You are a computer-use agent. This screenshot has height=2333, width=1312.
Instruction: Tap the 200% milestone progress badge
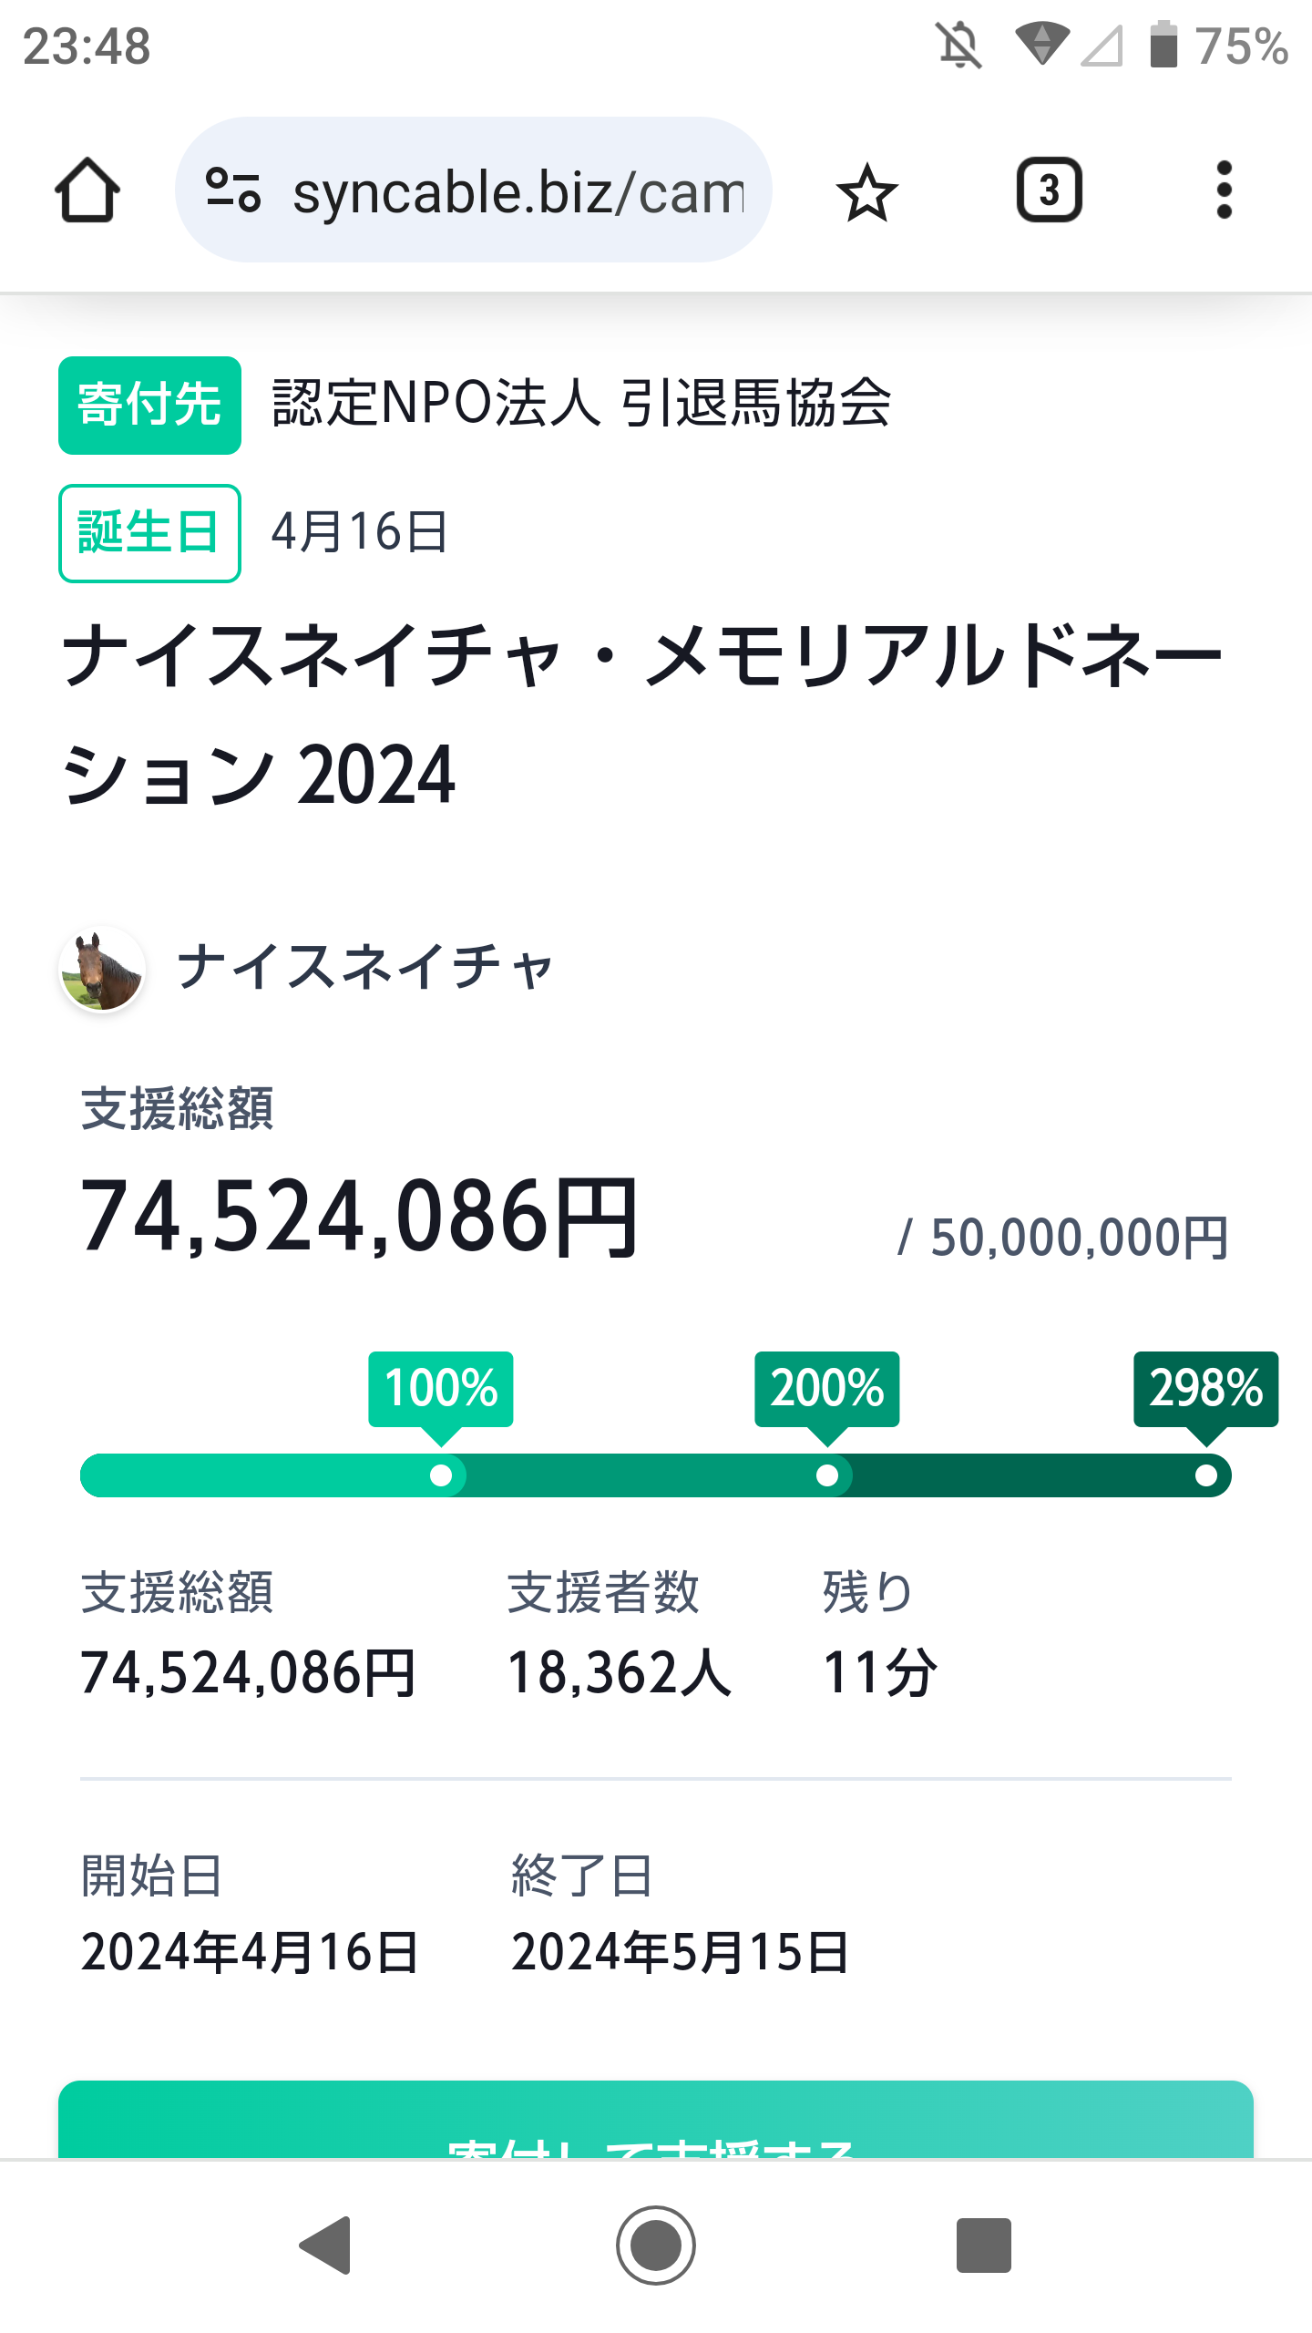pos(826,1389)
